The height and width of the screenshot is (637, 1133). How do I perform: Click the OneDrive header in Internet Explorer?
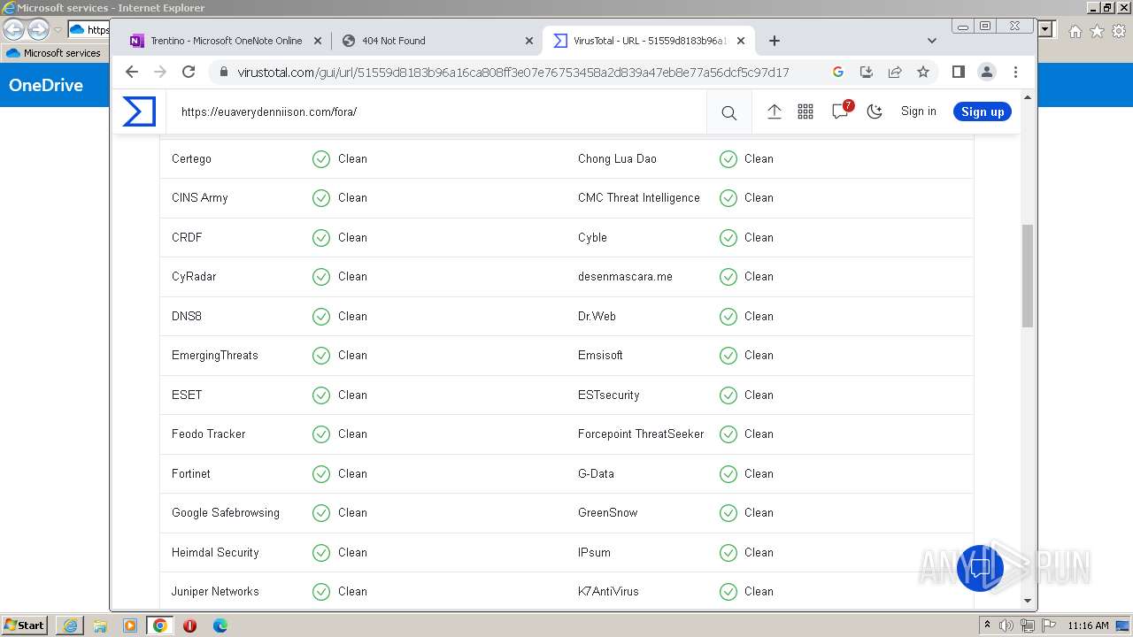[46, 86]
